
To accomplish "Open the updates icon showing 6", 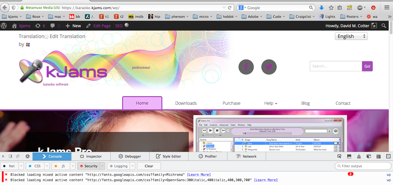I will point(40,26).
